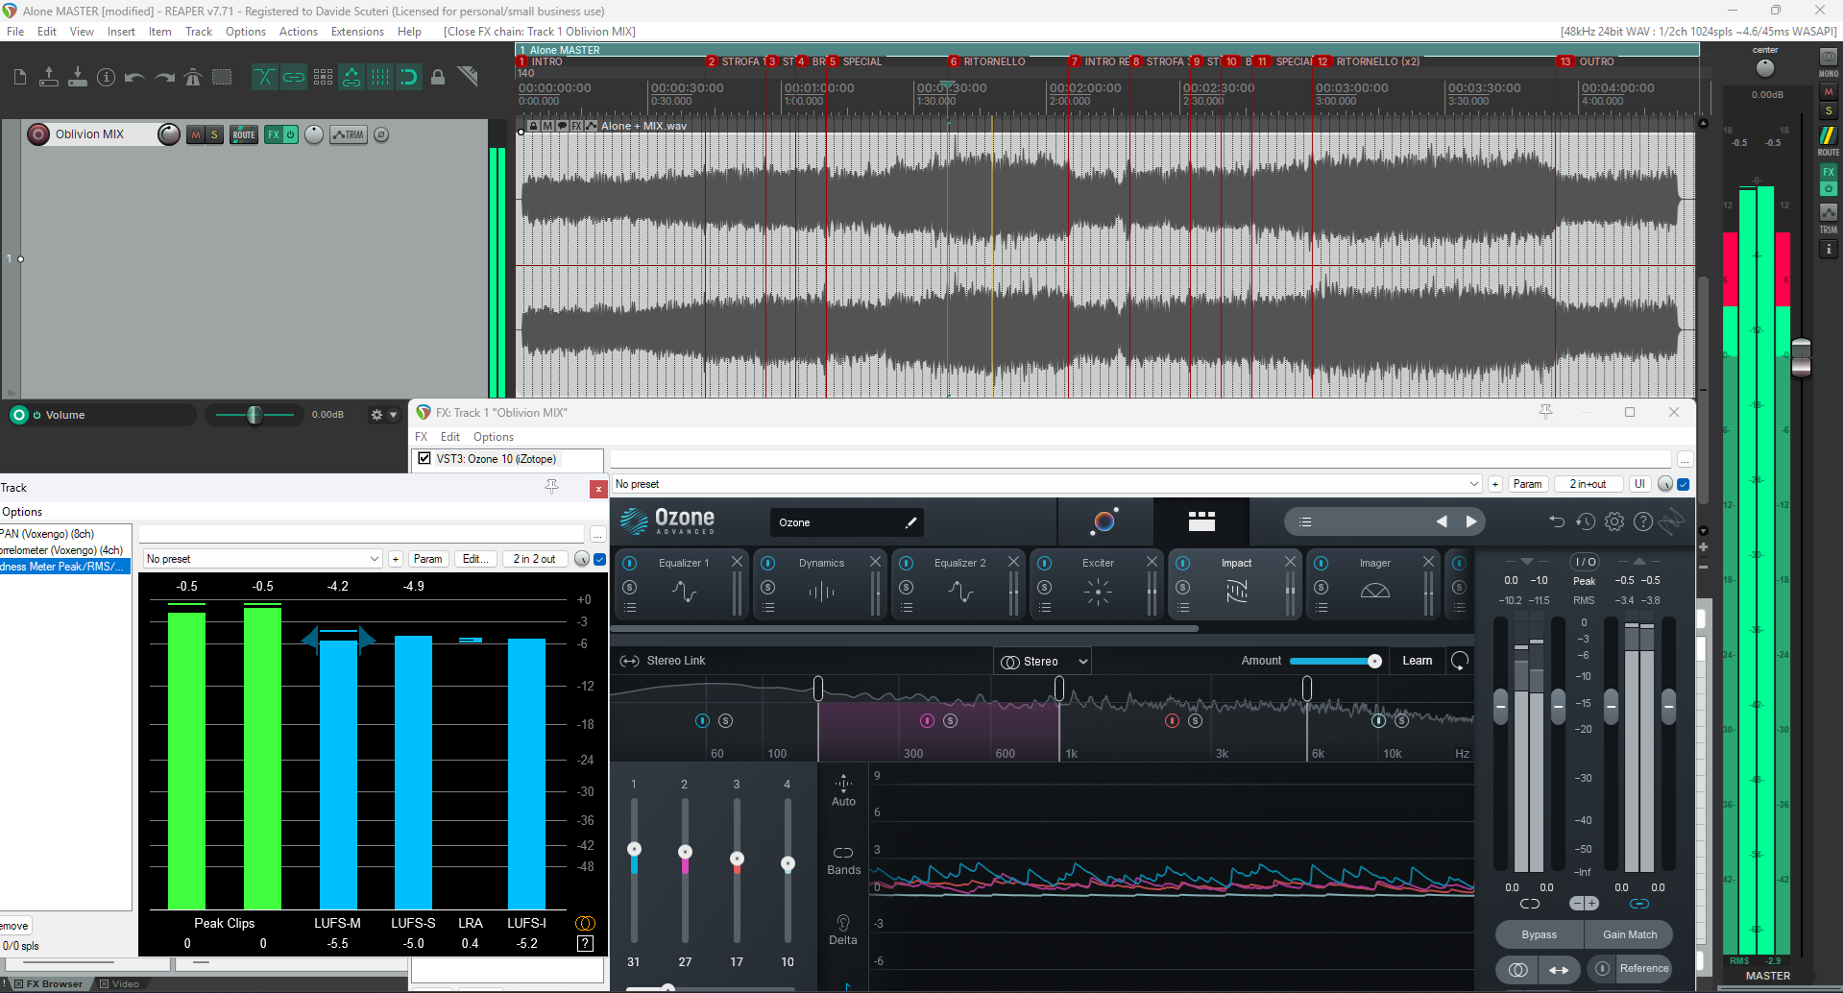Open the loudness meter preset dropdown
This screenshot has width=1843, height=993.
tap(262, 559)
